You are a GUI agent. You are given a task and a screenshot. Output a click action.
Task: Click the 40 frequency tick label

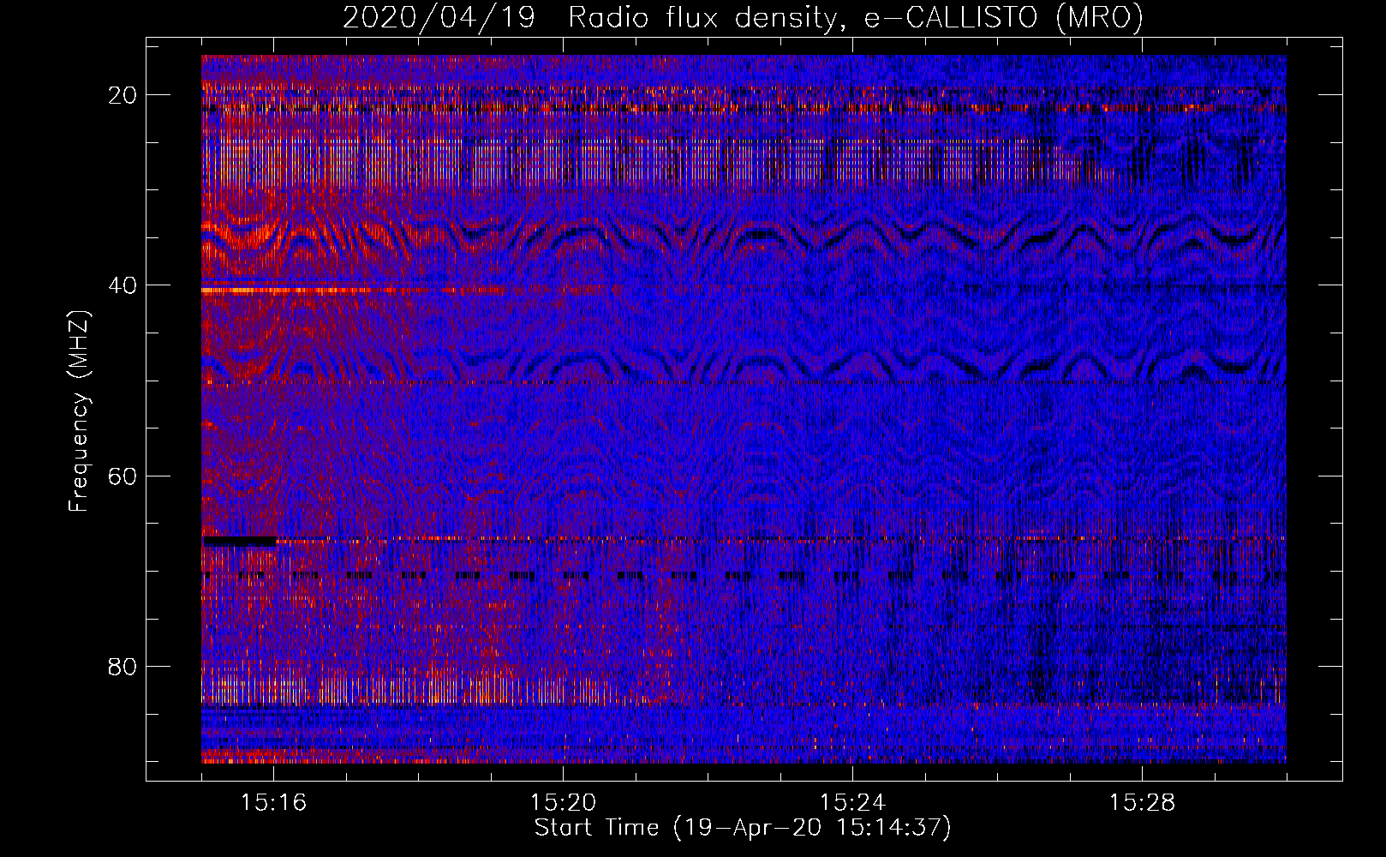point(123,285)
